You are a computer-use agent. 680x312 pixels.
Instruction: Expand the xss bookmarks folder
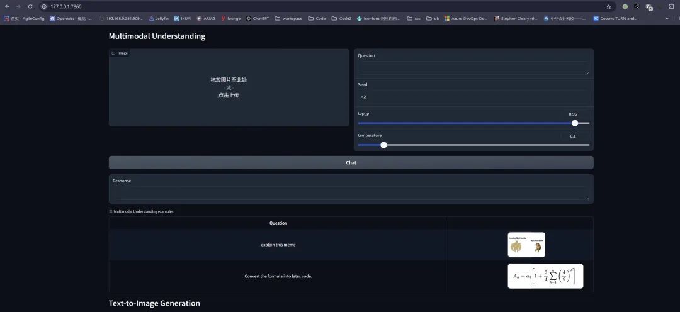[414, 19]
